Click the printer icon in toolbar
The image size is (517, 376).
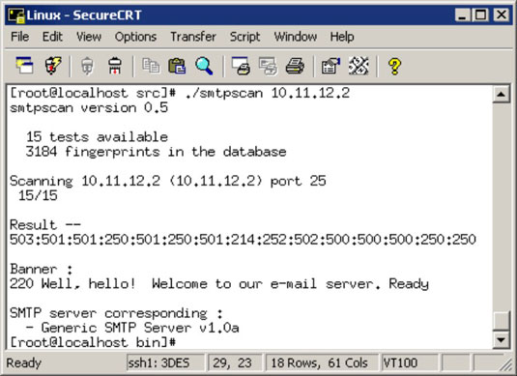(295, 66)
